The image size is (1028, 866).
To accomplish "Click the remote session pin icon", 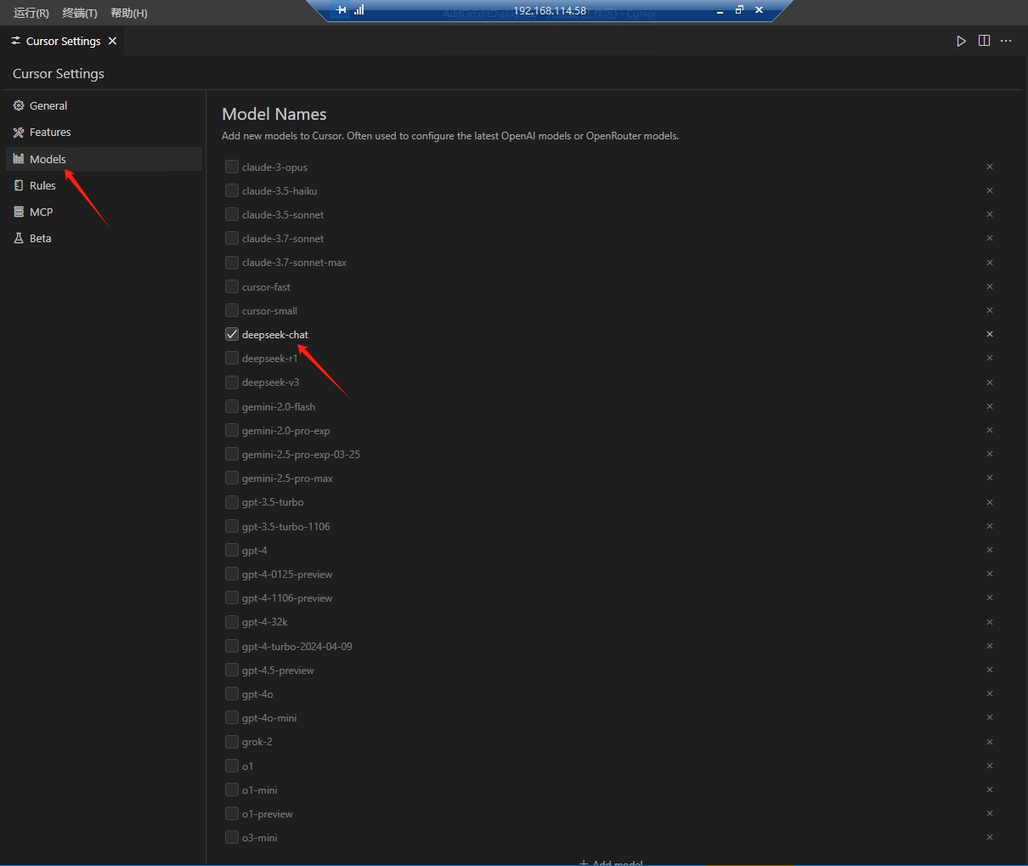I will click(341, 10).
